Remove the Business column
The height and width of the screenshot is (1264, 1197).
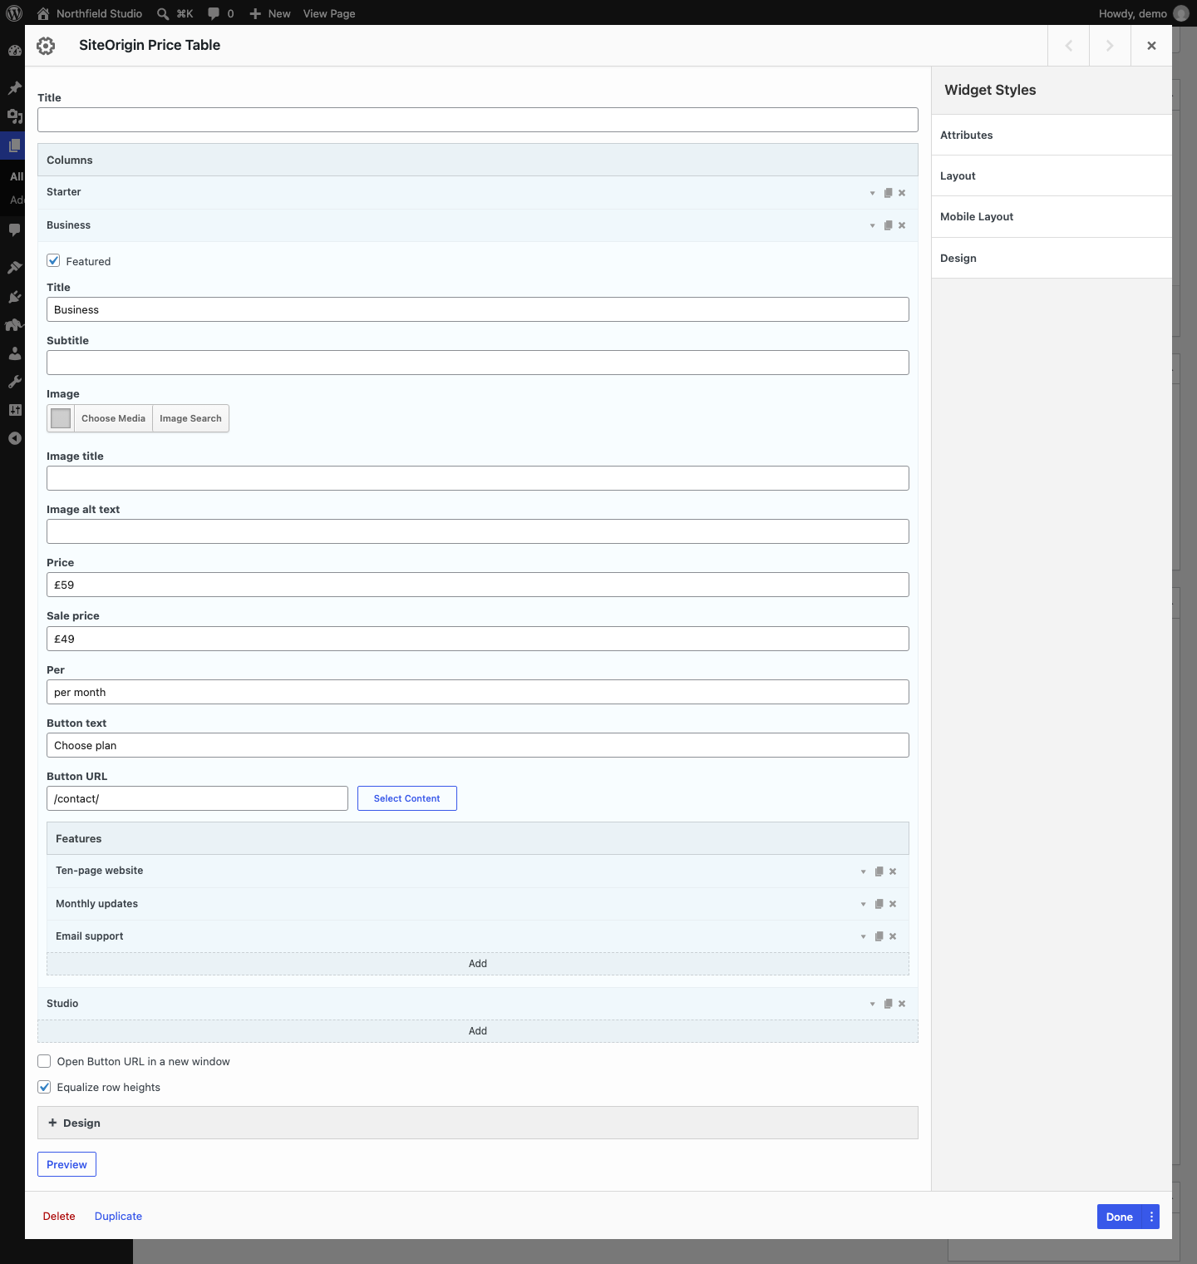(902, 225)
